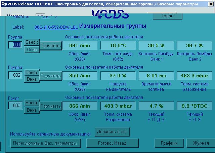The width and height of the screenshot is (215, 153).
Task: Open the 06E-910-552-BDW.LBL label file link
Action: 56,27
